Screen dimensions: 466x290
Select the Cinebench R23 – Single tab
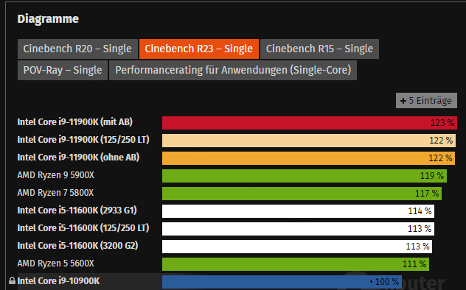click(x=199, y=49)
